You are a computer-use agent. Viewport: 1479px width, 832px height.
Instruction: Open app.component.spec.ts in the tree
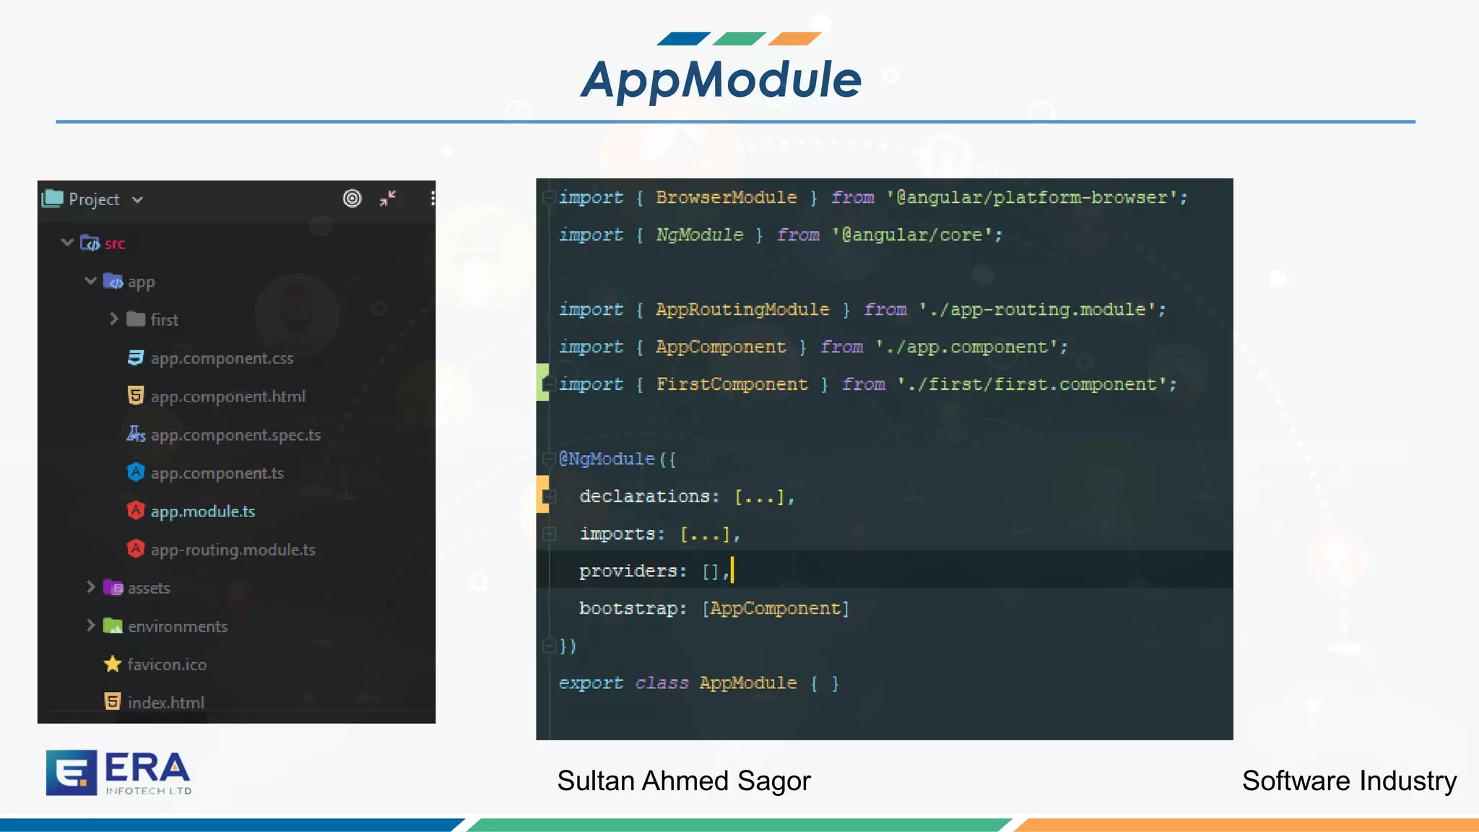[235, 435]
